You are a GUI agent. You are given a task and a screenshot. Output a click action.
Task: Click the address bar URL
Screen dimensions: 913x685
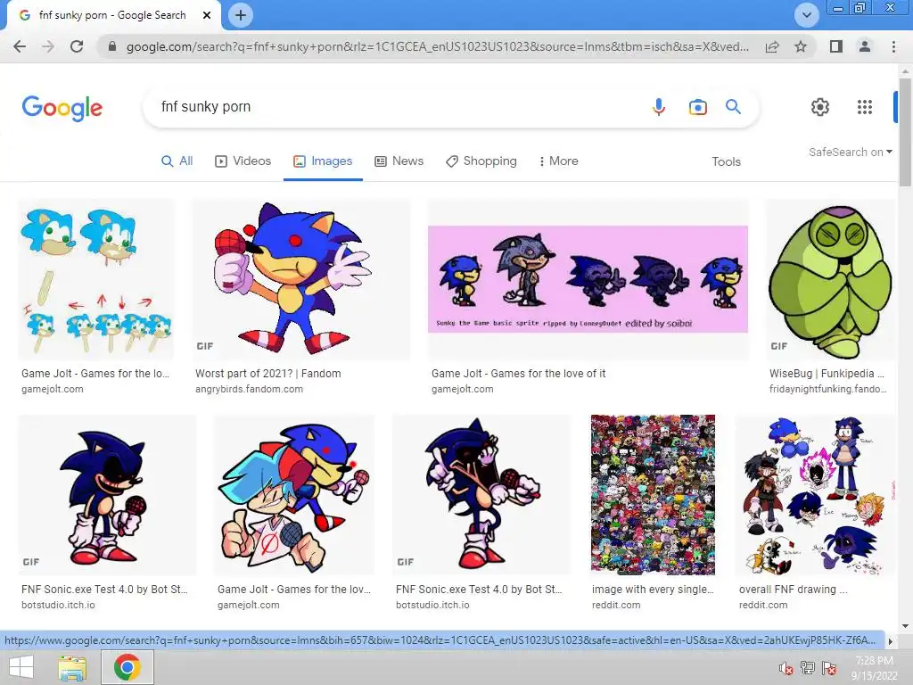pyautogui.click(x=437, y=46)
